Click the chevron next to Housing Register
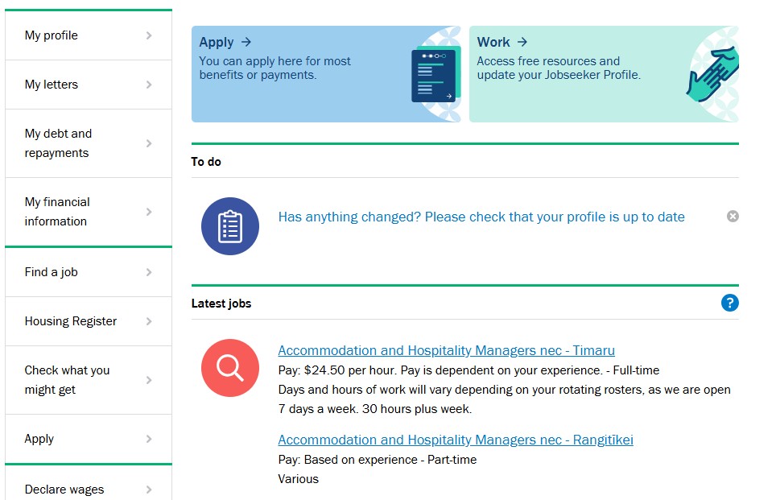The image size is (776, 500). [149, 321]
